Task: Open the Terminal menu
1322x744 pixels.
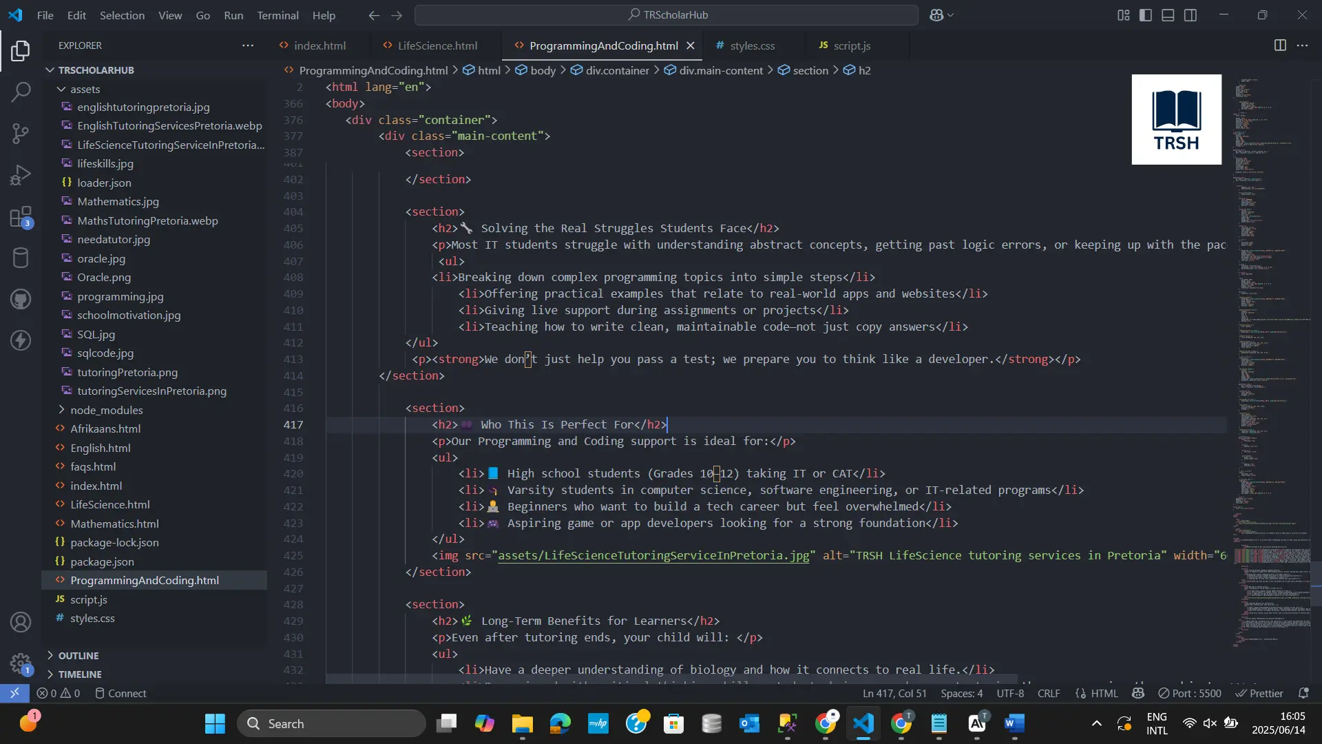Action: (x=277, y=15)
